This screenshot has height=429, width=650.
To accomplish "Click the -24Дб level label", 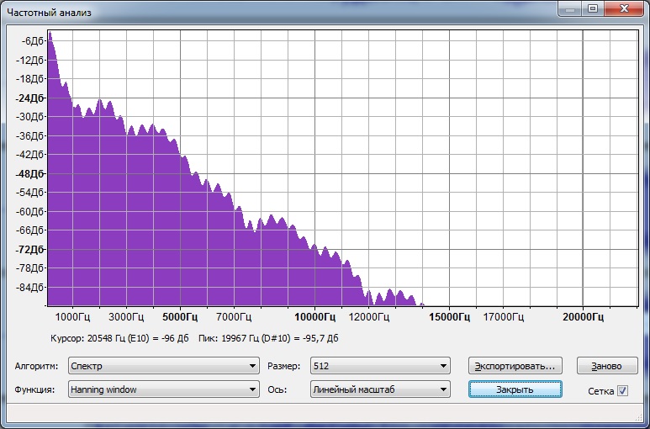I will coord(29,98).
